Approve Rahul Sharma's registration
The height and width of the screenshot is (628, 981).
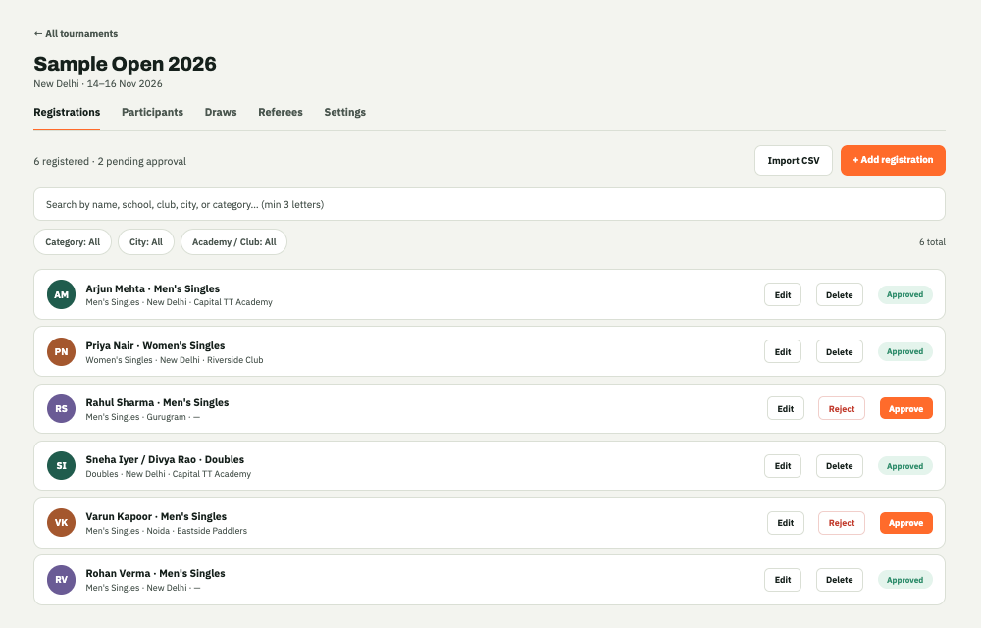click(x=905, y=408)
